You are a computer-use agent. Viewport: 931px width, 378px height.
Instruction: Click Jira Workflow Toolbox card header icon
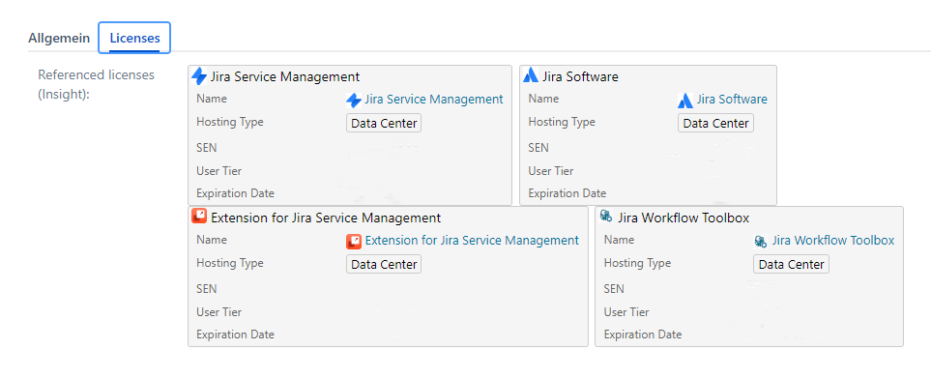tap(605, 216)
